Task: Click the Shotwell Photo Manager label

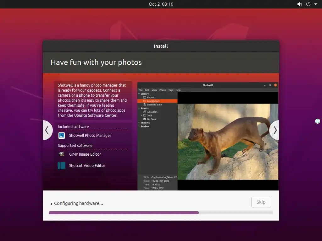Action: 90,136
